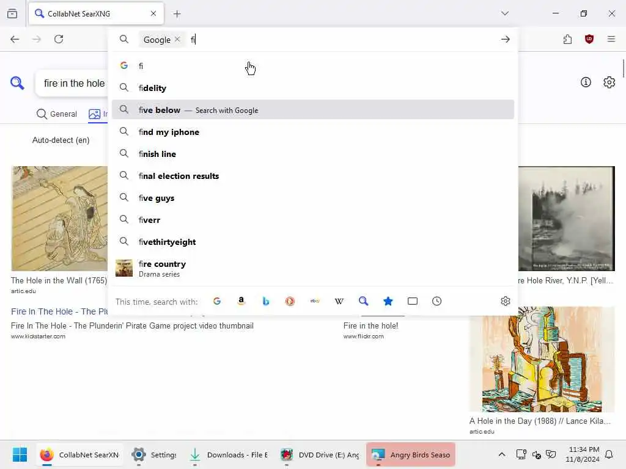Search this time with Wikipedia
The image size is (626, 469).
[x=339, y=301]
